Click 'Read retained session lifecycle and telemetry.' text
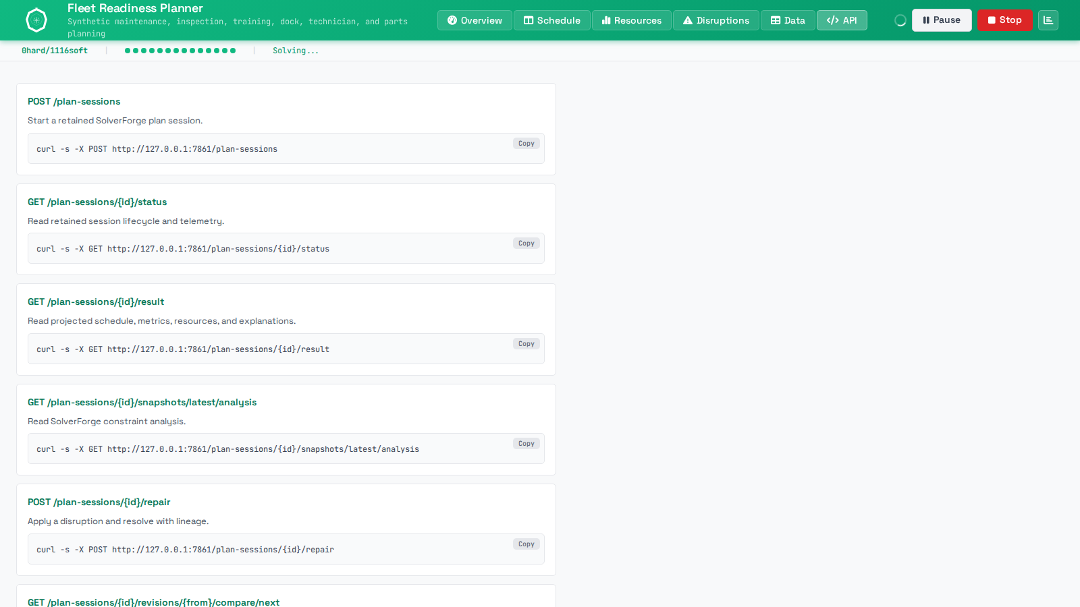 pos(126,221)
